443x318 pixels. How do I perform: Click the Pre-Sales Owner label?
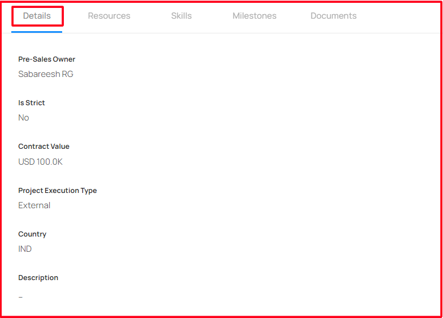pos(46,59)
